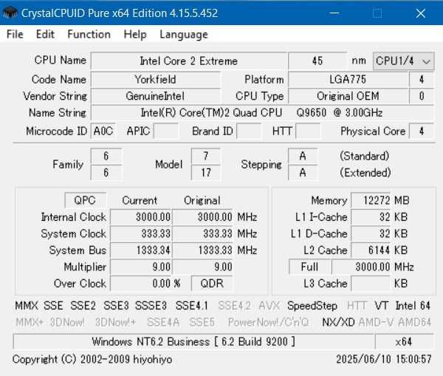The height and width of the screenshot is (376, 443).
Task: Click the greyed-out AVX label
Action: (269, 306)
